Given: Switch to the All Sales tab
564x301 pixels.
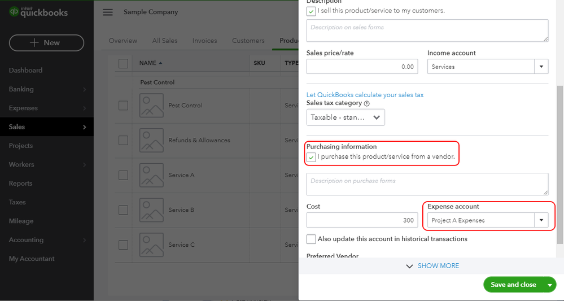Looking at the screenshot, I should click(x=165, y=41).
